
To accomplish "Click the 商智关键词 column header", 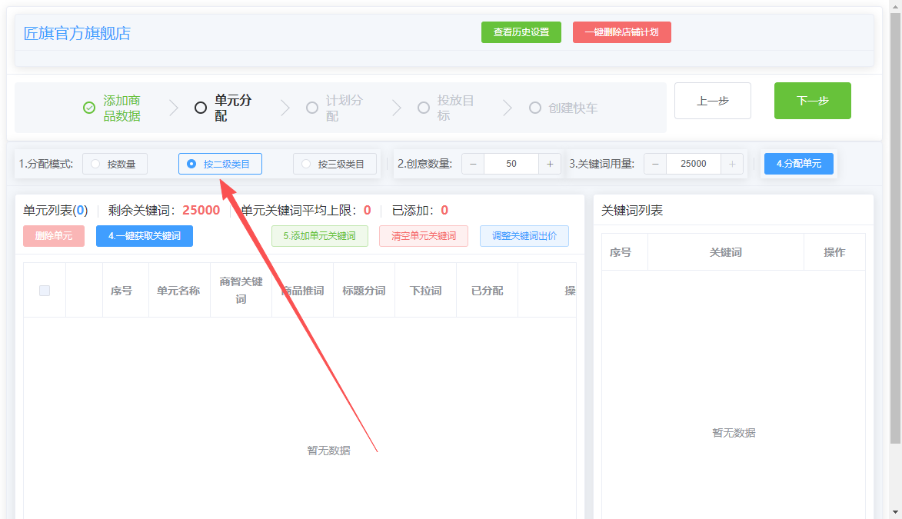I will tap(241, 291).
